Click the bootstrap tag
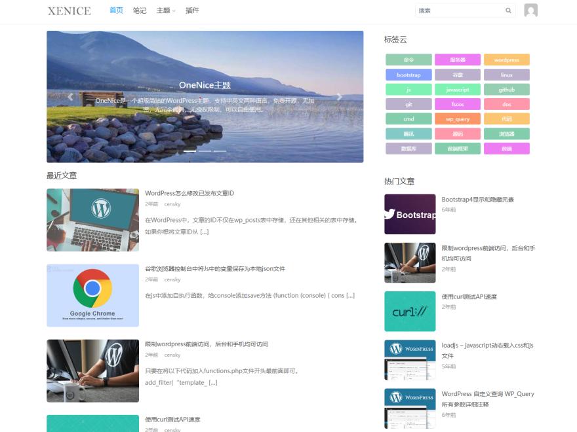This screenshot has width=577, height=432. [408, 75]
